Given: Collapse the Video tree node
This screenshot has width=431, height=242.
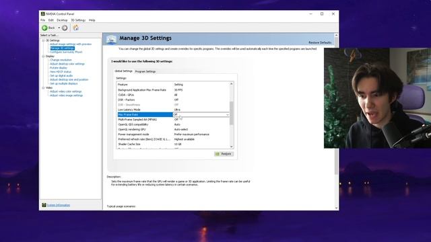Looking at the screenshot, I should pyautogui.click(x=43, y=87).
